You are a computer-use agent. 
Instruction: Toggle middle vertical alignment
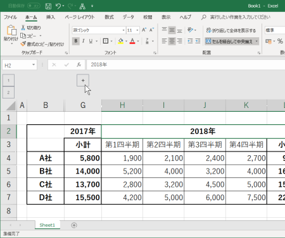(172, 30)
